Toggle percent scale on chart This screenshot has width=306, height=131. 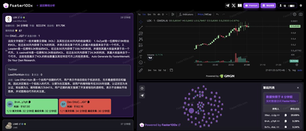[289, 70]
